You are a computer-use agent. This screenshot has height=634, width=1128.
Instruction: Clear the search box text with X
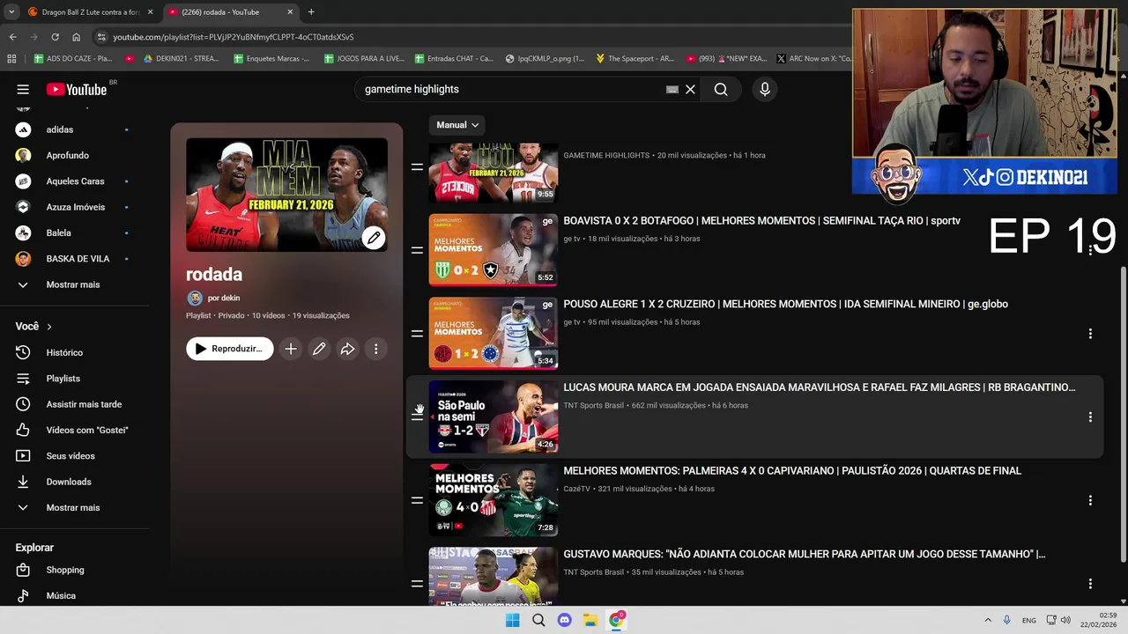(x=691, y=89)
